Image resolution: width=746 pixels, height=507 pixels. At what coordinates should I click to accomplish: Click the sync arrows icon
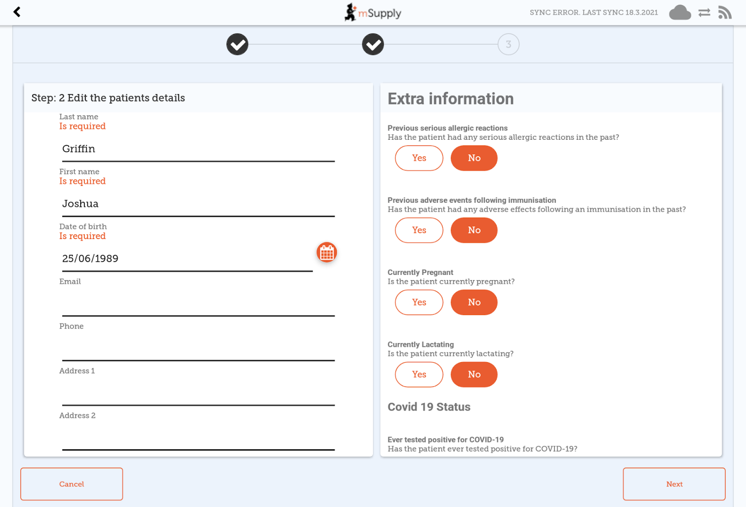[x=704, y=13]
